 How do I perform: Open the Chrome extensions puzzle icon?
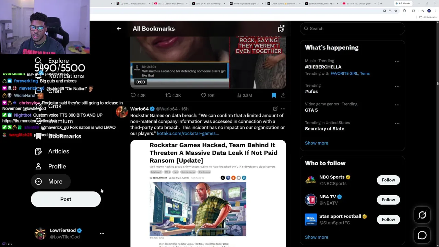404,11
